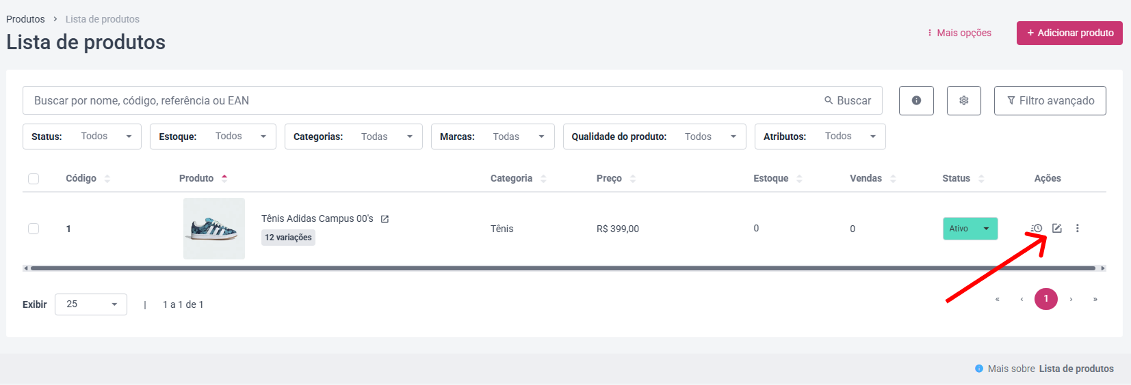Click the Adicionar produto button

tap(1069, 33)
